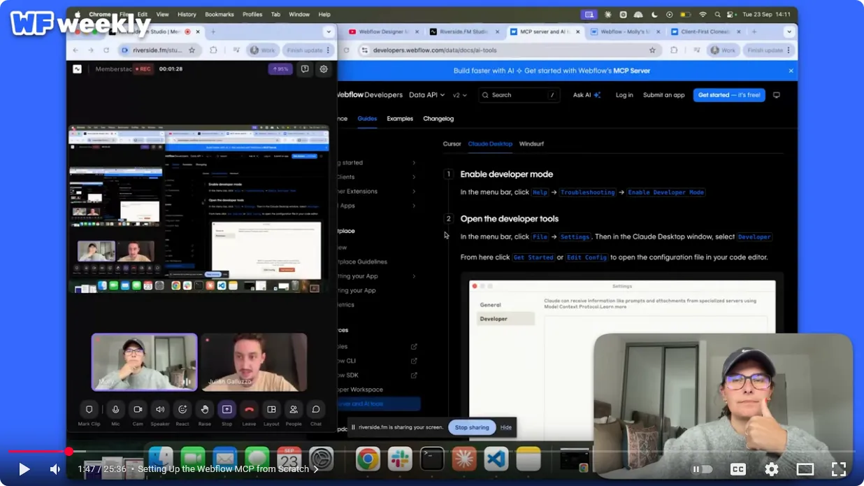Select the Cursor instructions tab
The width and height of the screenshot is (864, 486).
452,144
